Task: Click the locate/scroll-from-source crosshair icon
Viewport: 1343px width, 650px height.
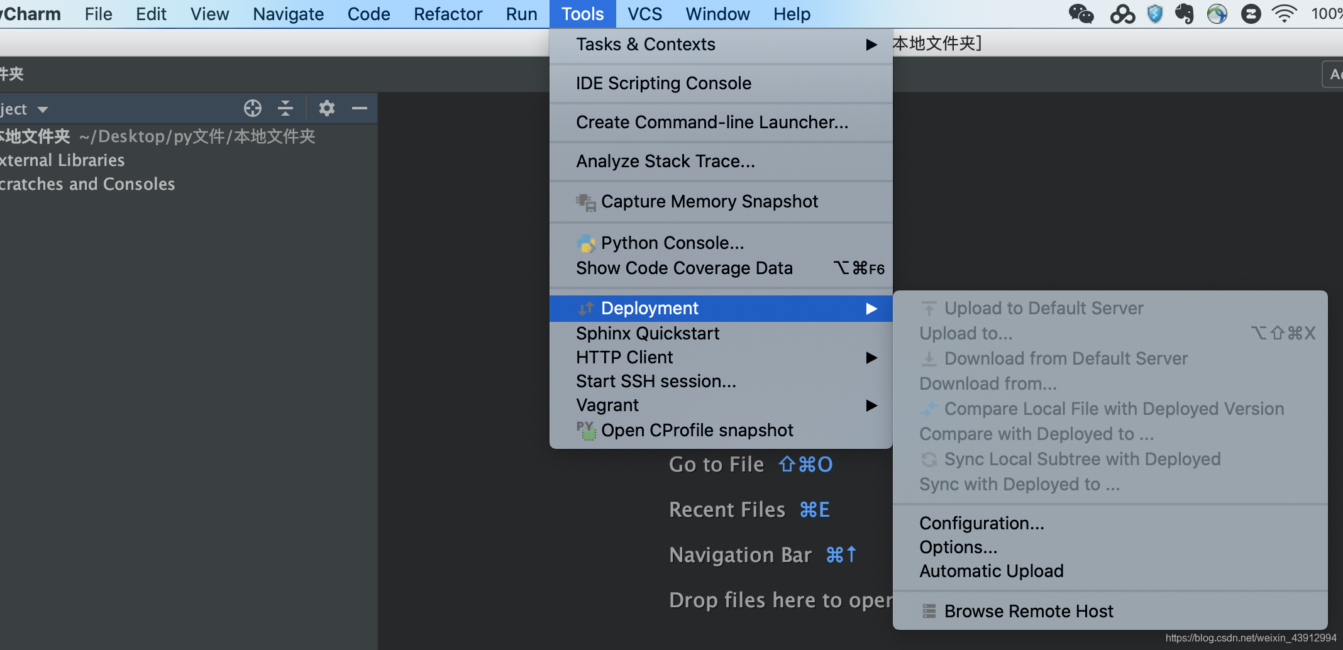Action: pyautogui.click(x=253, y=108)
